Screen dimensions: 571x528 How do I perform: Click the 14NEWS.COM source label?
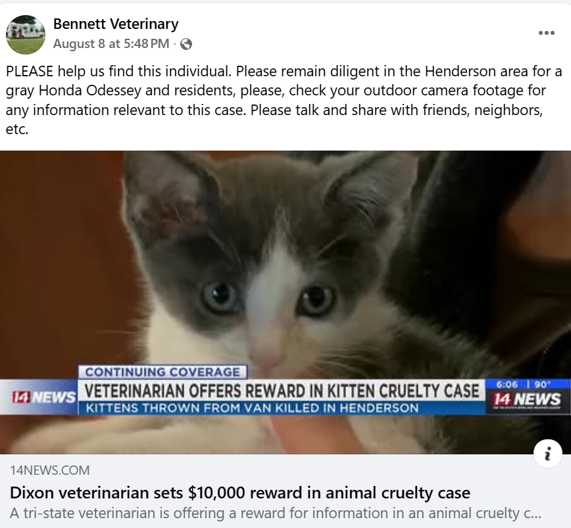coord(50,470)
